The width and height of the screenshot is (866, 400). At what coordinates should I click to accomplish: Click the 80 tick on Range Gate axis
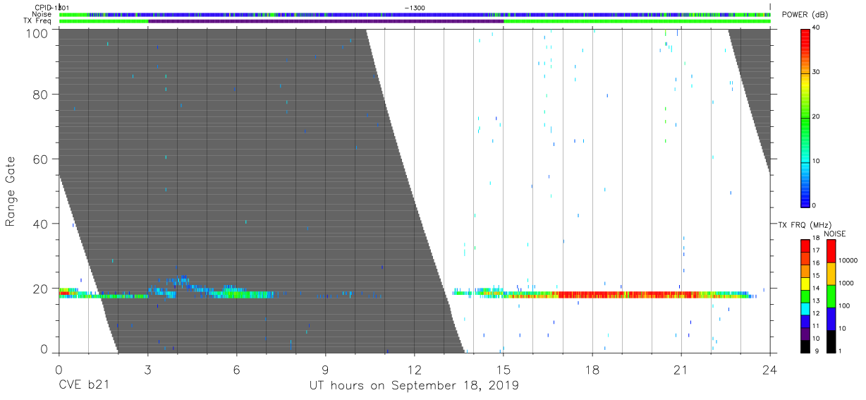click(41, 95)
